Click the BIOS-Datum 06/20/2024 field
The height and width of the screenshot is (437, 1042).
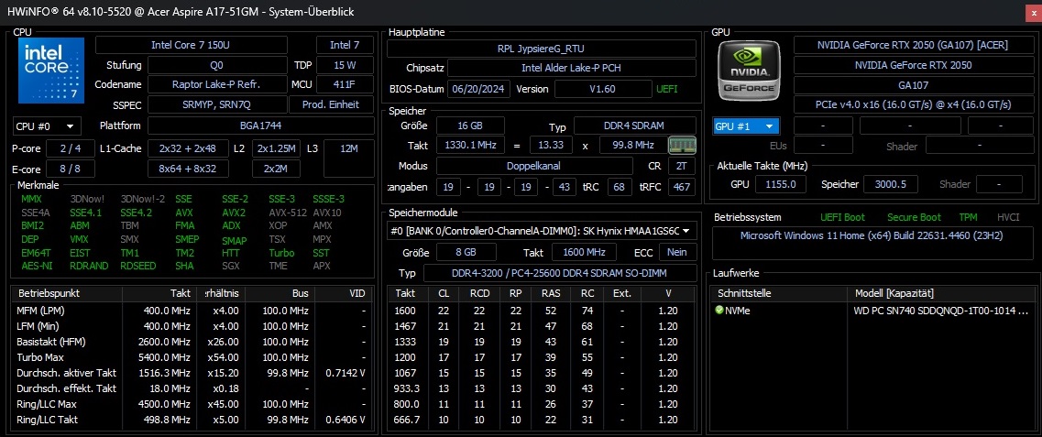[x=472, y=89]
